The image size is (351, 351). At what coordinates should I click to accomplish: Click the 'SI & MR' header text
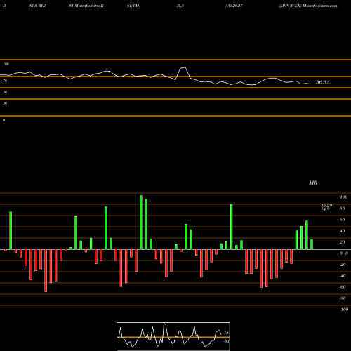pos(37,6)
